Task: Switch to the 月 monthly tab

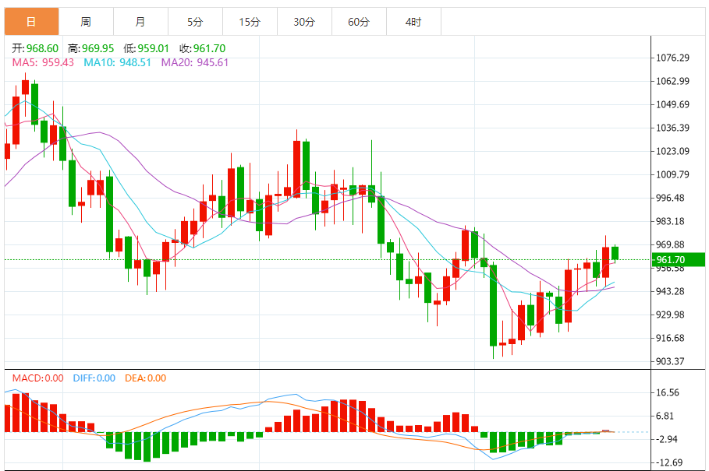Action: pos(140,22)
